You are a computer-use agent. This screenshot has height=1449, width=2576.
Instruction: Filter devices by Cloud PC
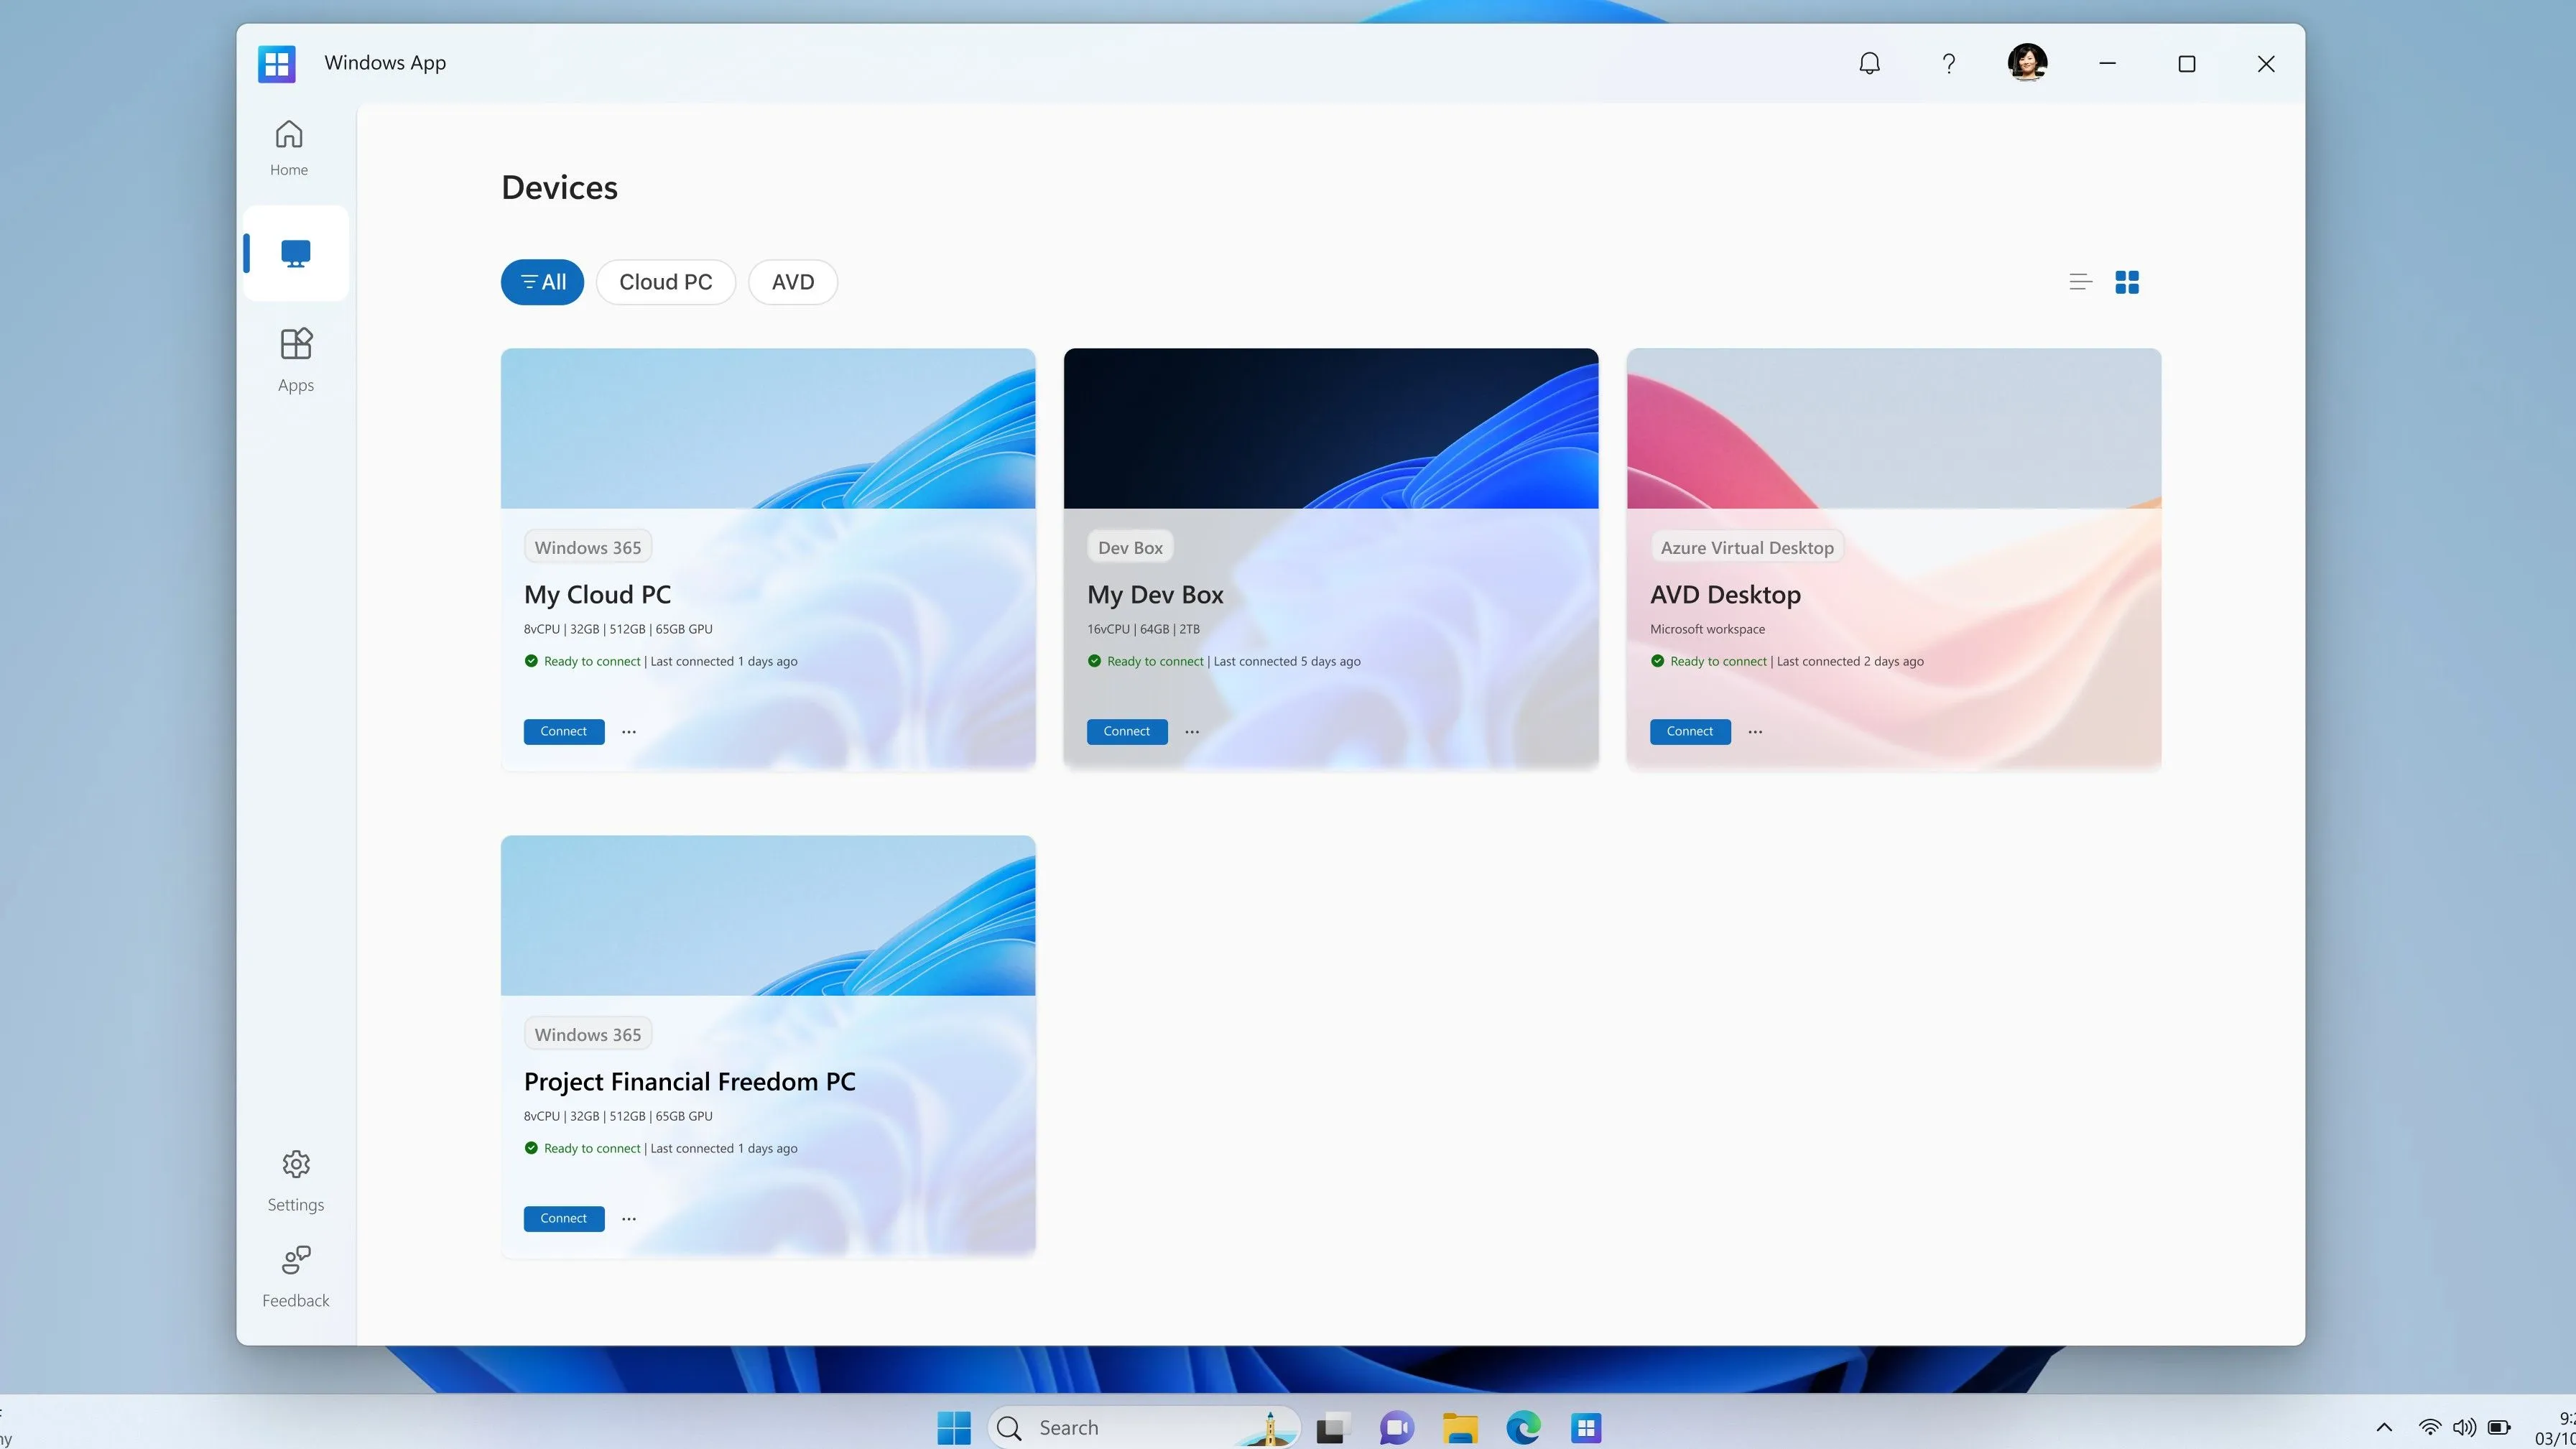click(665, 282)
